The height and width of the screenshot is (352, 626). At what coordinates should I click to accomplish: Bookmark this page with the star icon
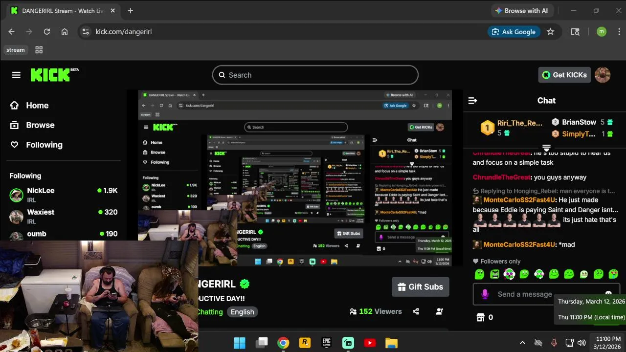tap(550, 32)
